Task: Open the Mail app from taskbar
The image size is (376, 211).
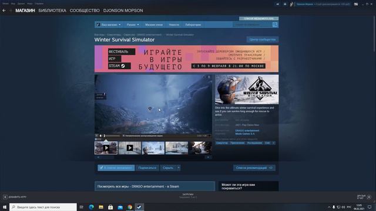Action: pos(120,207)
